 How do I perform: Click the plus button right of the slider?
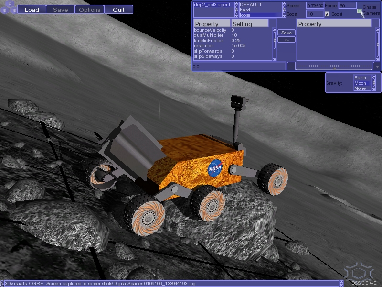click(x=377, y=66)
